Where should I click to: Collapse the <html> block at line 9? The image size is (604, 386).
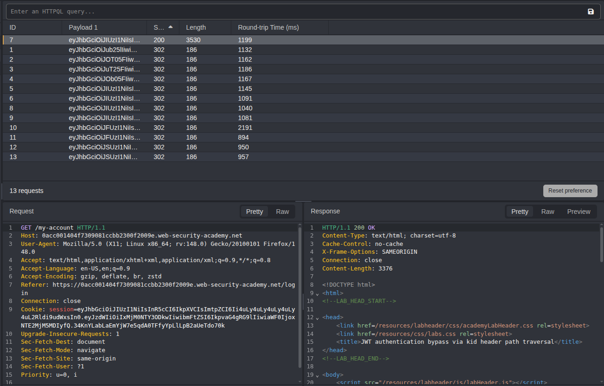pos(318,294)
